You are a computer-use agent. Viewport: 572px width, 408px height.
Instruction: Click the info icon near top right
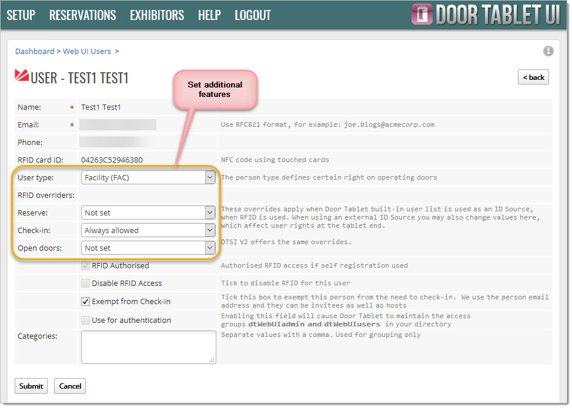click(x=548, y=51)
